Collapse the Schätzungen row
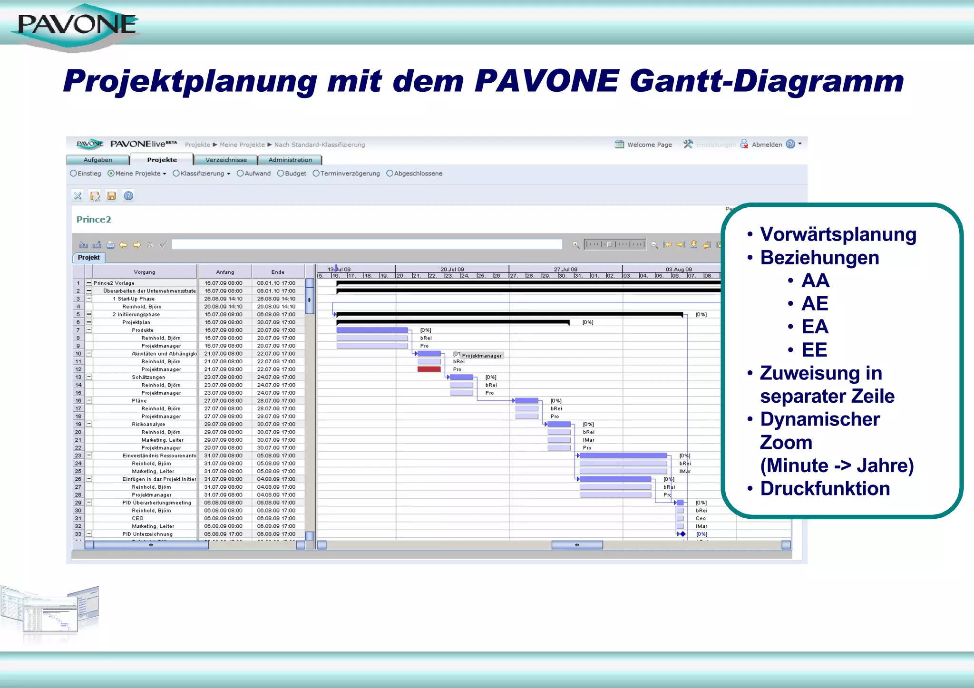Image resolution: width=974 pixels, height=688 pixels. click(89, 377)
